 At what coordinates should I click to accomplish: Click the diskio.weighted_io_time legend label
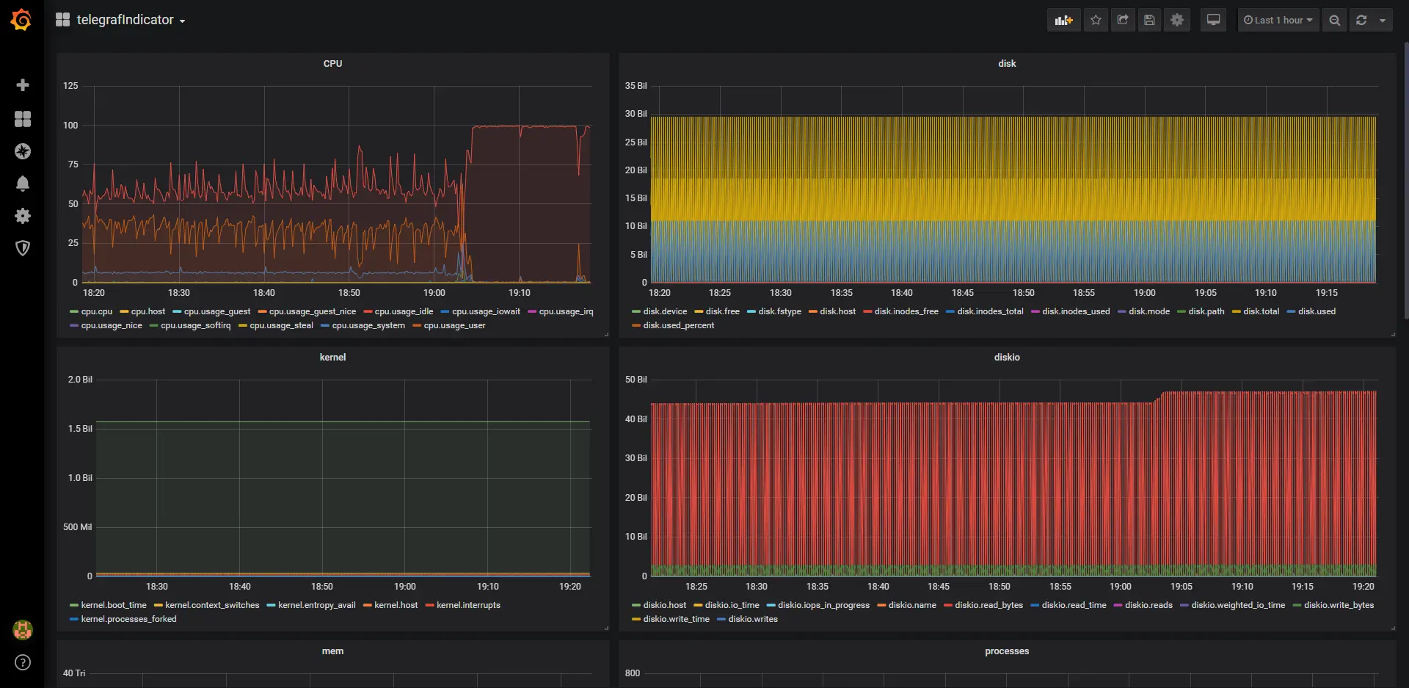coord(1238,605)
